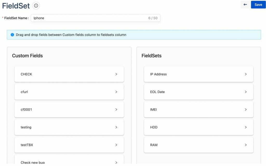Expand the HDD field arrow

(x=245, y=127)
